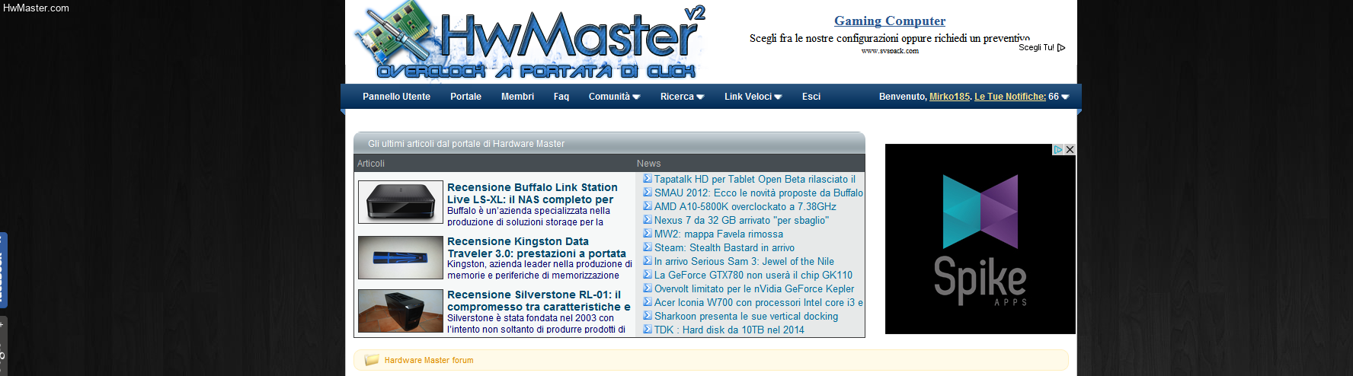Screen dimensions: 1353x376
Task: Open Le Tue Notifiche link
Action: click(1010, 97)
